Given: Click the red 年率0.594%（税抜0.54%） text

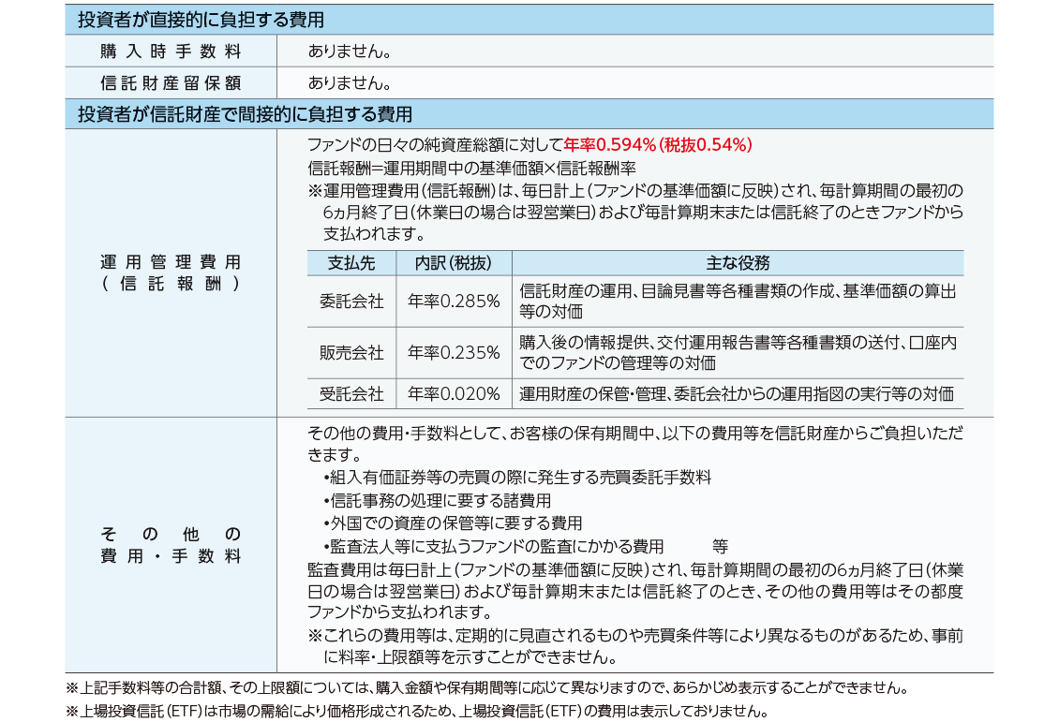Looking at the screenshot, I should click(x=658, y=145).
